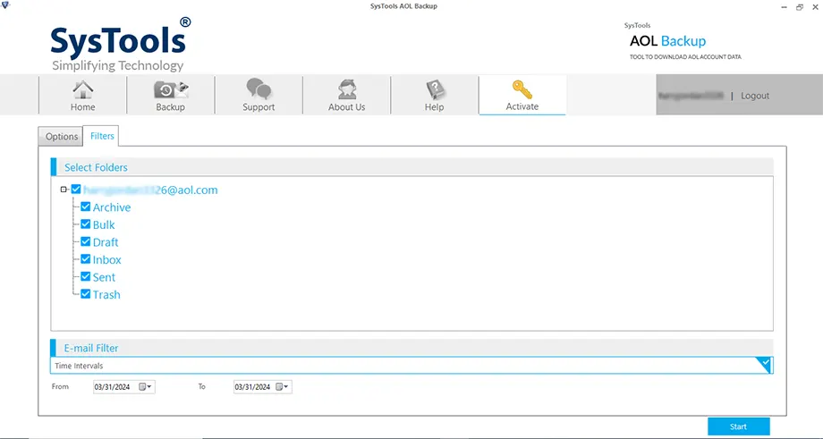Select the Trash folder label
Viewport: 823px width, 439px height.
[x=106, y=295]
